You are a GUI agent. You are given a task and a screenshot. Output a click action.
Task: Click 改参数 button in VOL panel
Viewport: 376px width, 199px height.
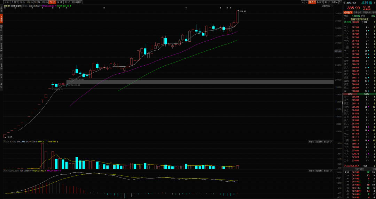pos(311,142)
